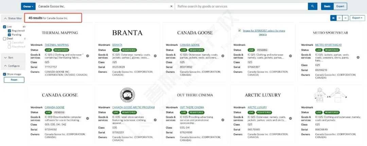Open goods details icon for OUT THERE CINEMA

point(223,120)
